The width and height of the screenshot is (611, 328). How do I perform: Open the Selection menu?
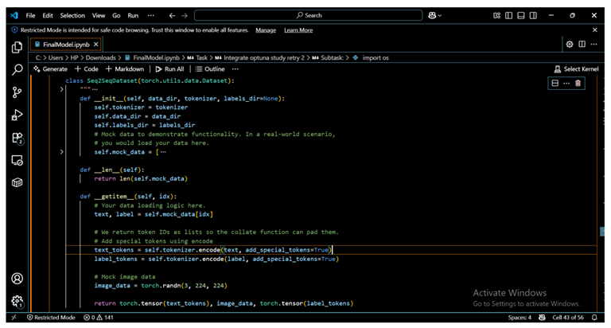pyautogui.click(x=72, y=15)
